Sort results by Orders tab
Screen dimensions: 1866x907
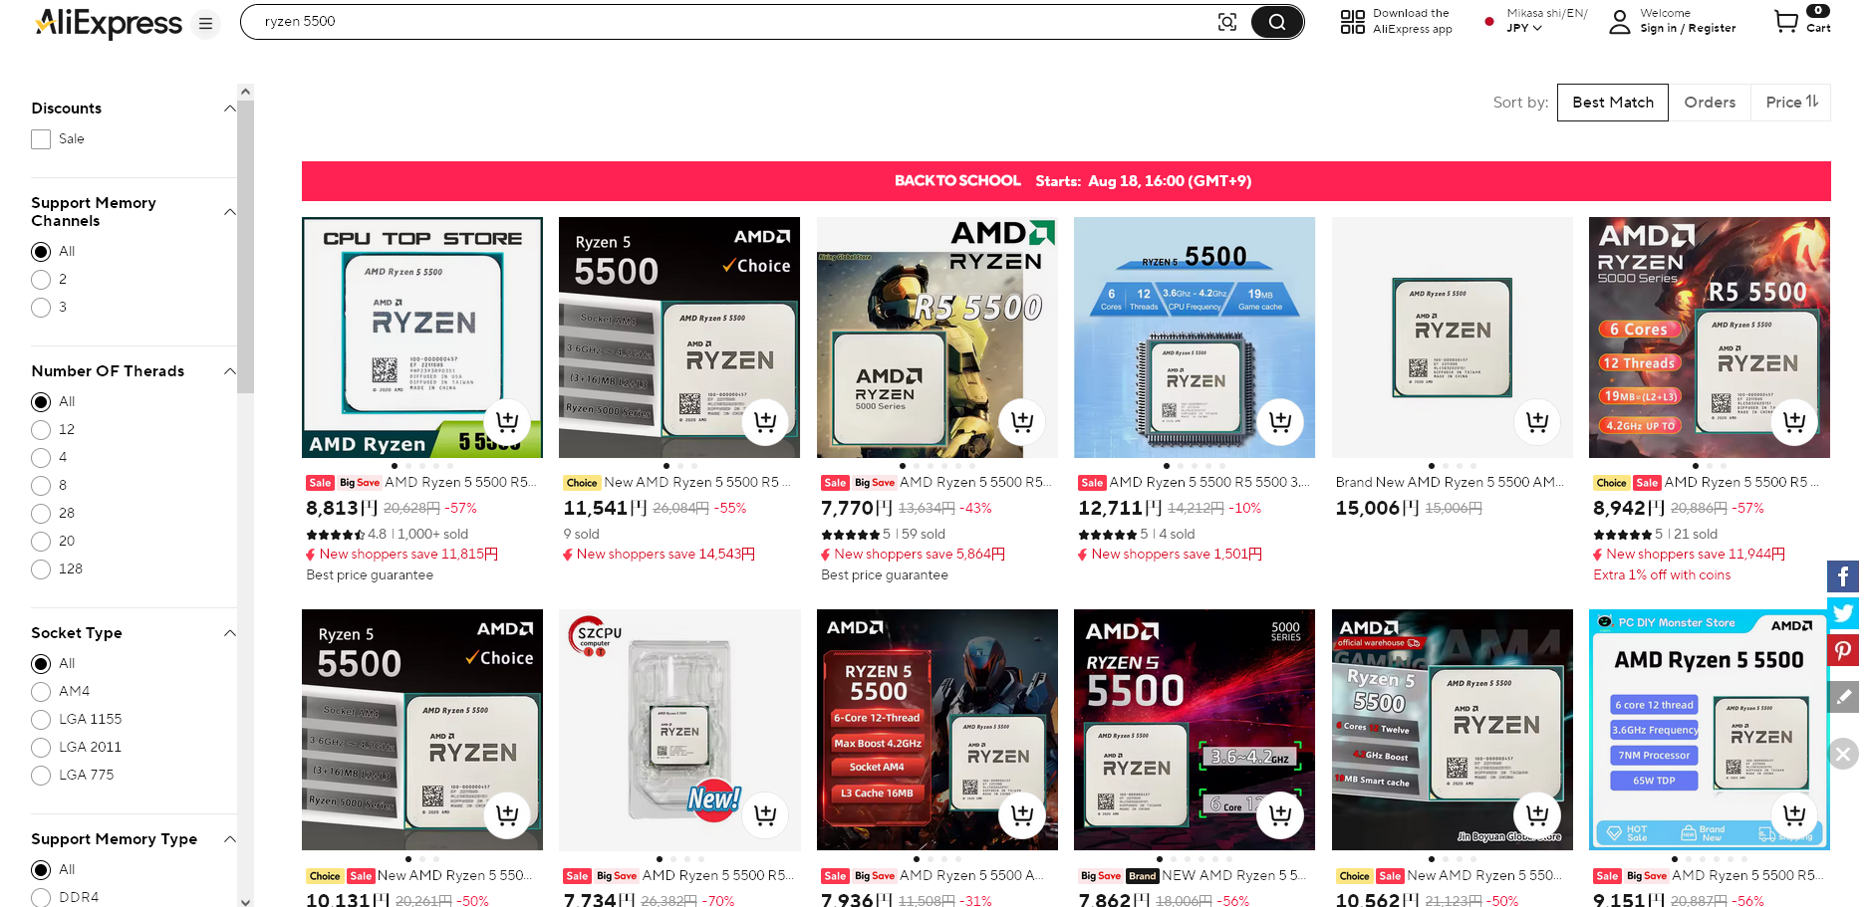[1710, 103]
